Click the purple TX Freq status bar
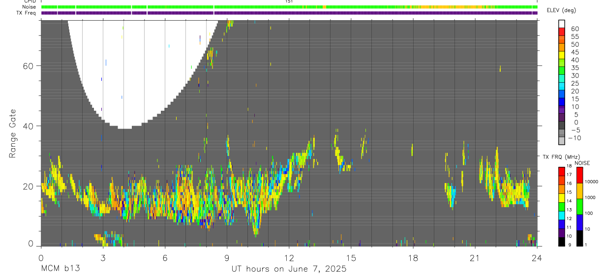604x279 pixels. tap(289, 13)
